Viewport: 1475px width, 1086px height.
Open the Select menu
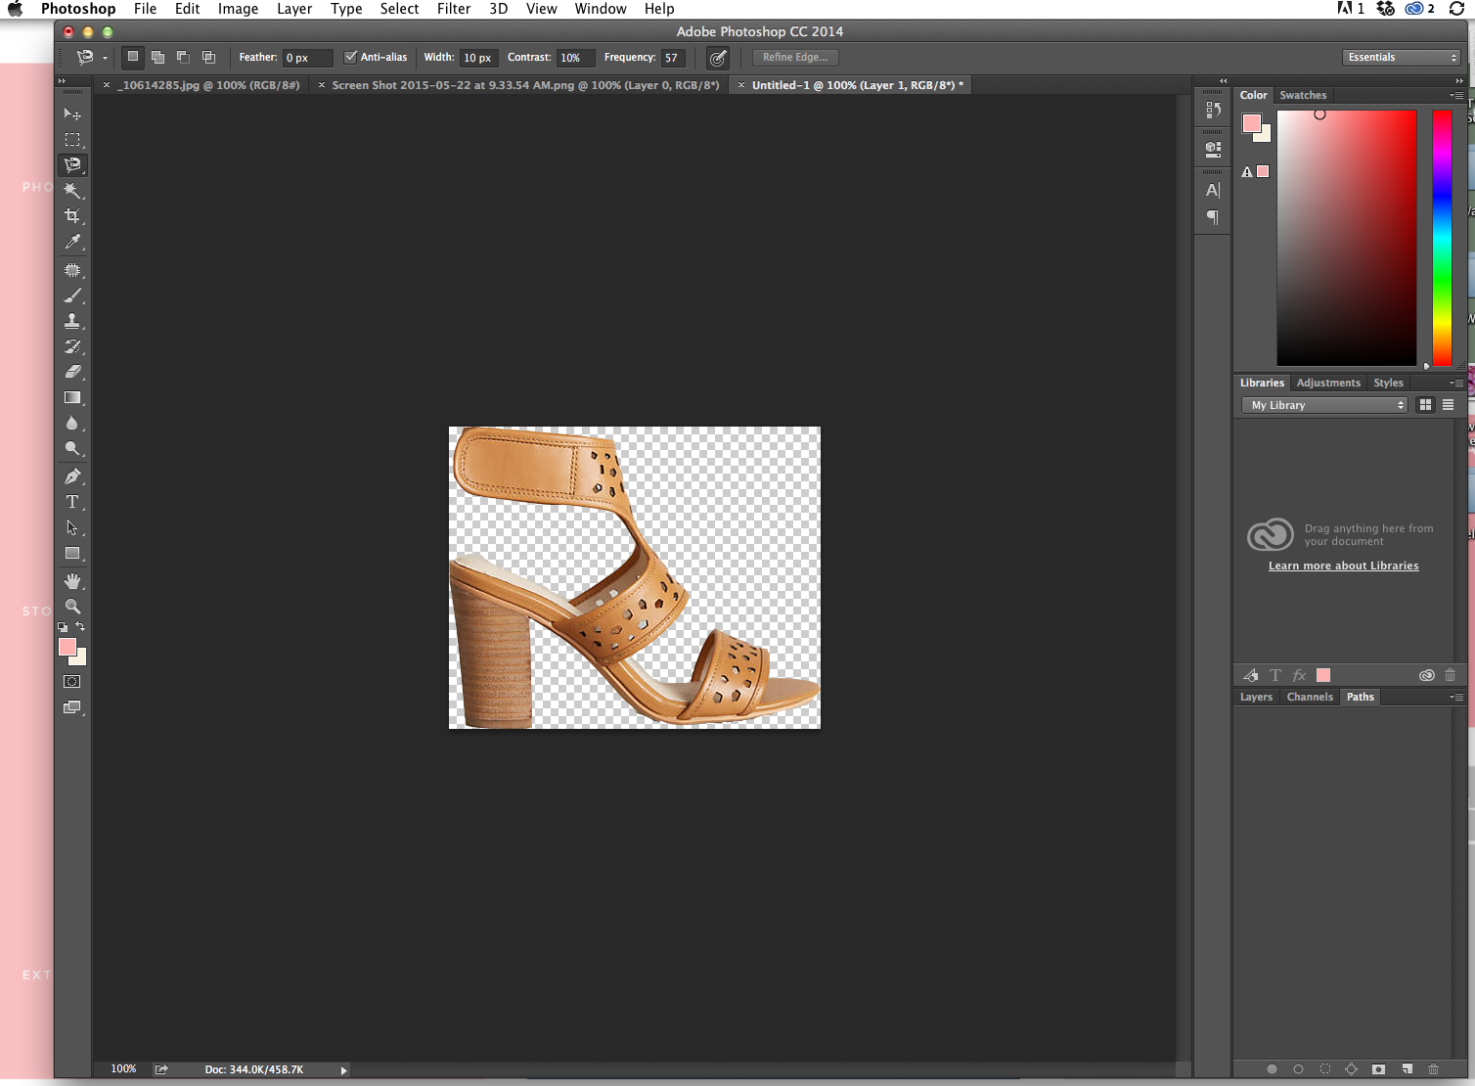point(399,9)
